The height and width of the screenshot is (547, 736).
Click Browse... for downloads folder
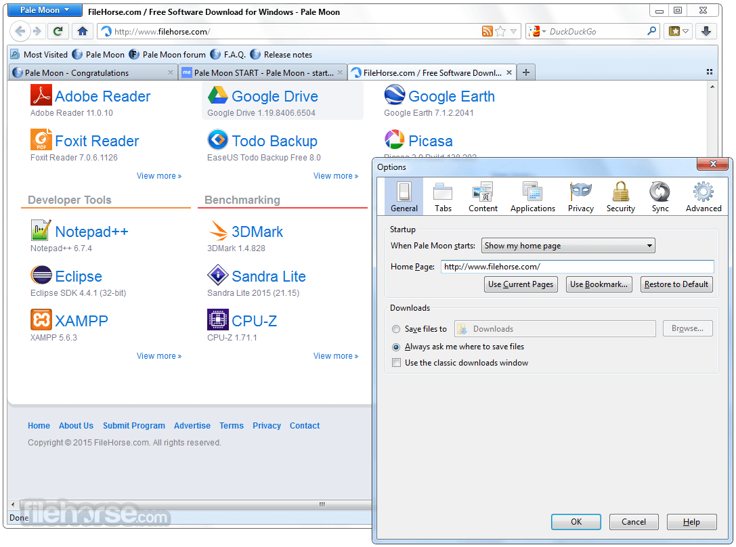pyautogui.click(x=688, y=328)
